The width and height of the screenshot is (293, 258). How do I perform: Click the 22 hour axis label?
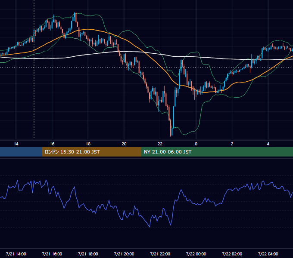pyautogui.click(x=160, y=144)
